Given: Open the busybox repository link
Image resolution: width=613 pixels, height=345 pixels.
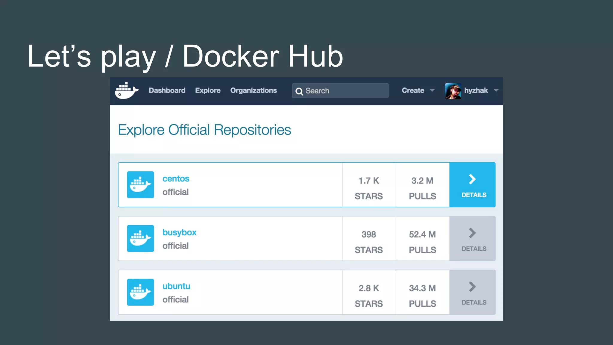Looking at the screenshot, I should [180, 232].
